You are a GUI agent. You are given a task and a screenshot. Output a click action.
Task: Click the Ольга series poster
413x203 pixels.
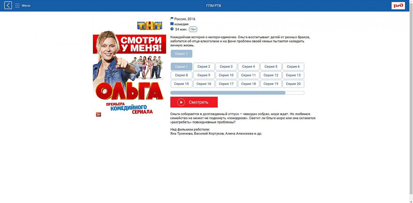click(130, 68)
